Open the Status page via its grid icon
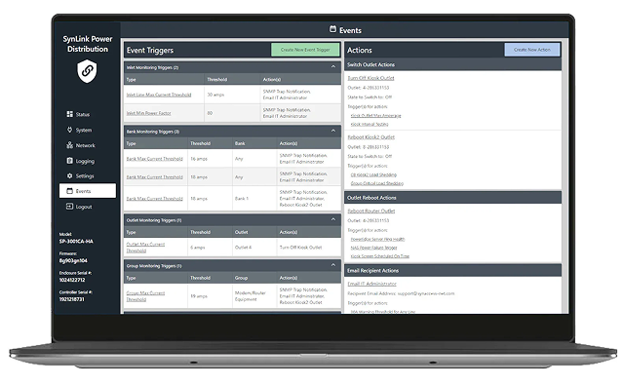623x385 pixels. click(x=70, y=114)
